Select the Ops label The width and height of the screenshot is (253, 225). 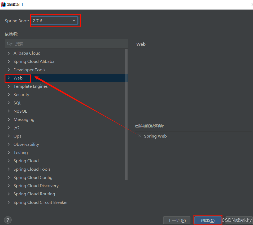pyautogui.click(x=17, y=136)
